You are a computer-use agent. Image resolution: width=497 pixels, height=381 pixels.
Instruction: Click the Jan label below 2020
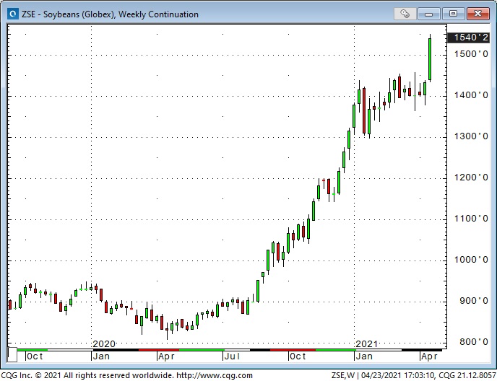(x=101, y=356)
